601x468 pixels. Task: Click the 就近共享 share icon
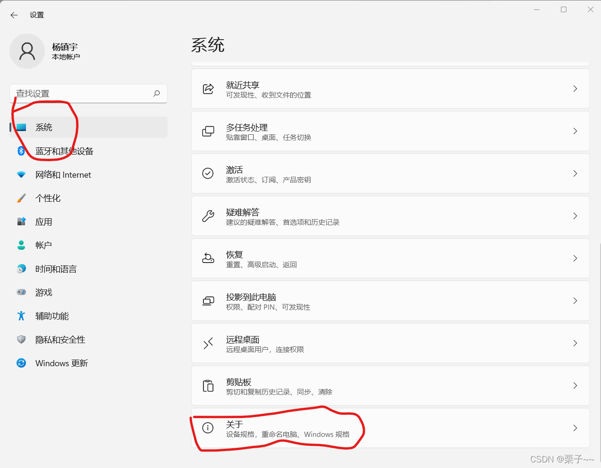point(208,89)
